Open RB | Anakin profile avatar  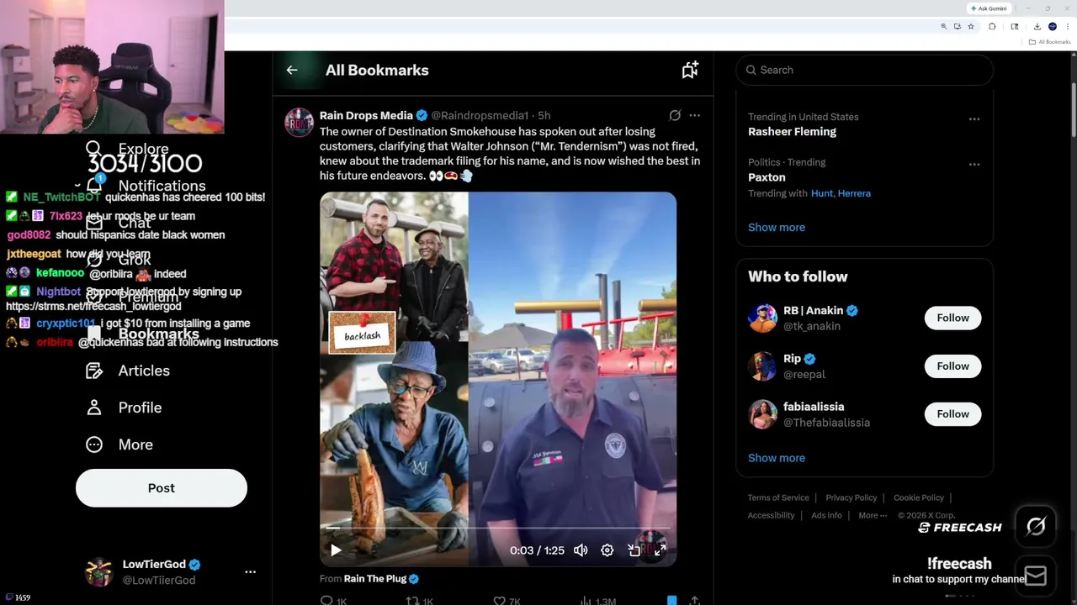pos(762,318)
